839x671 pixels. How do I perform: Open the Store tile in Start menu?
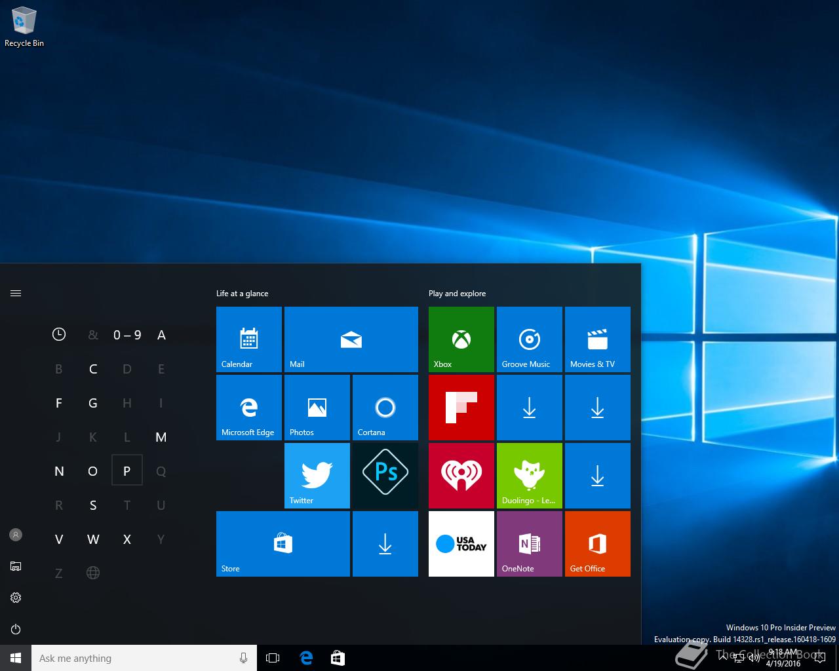pos(283,544)
